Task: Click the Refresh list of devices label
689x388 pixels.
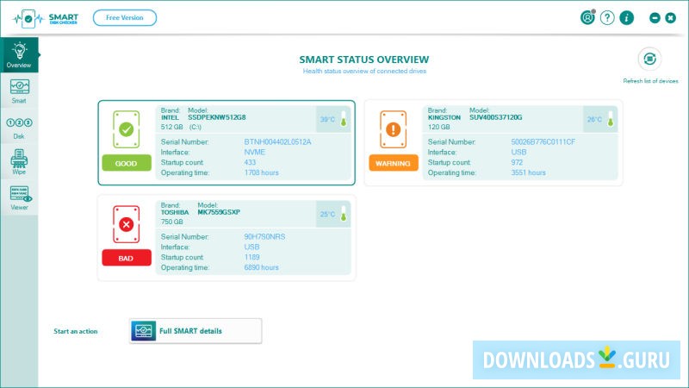Action: (650, 81)
